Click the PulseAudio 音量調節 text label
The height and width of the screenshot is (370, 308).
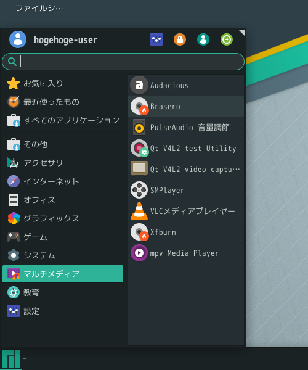pos(190,128)
